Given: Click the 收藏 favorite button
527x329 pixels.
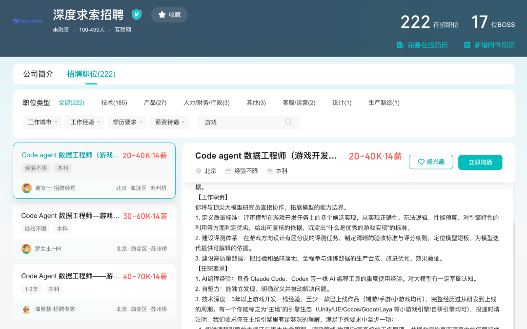Looking at the screenshot, I should click(169, 15).
